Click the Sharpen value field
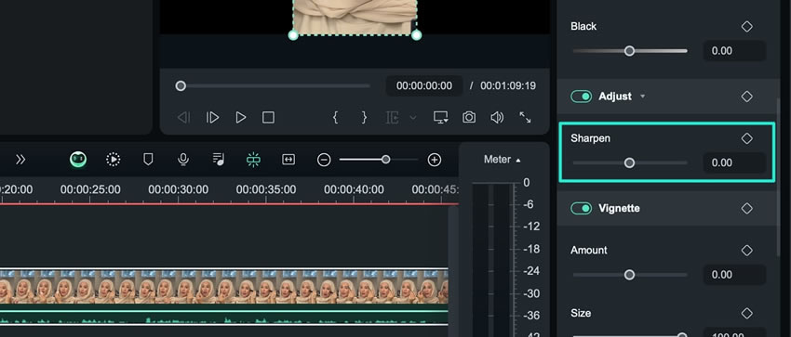This screenshot has height=337, width=791. 734,163
